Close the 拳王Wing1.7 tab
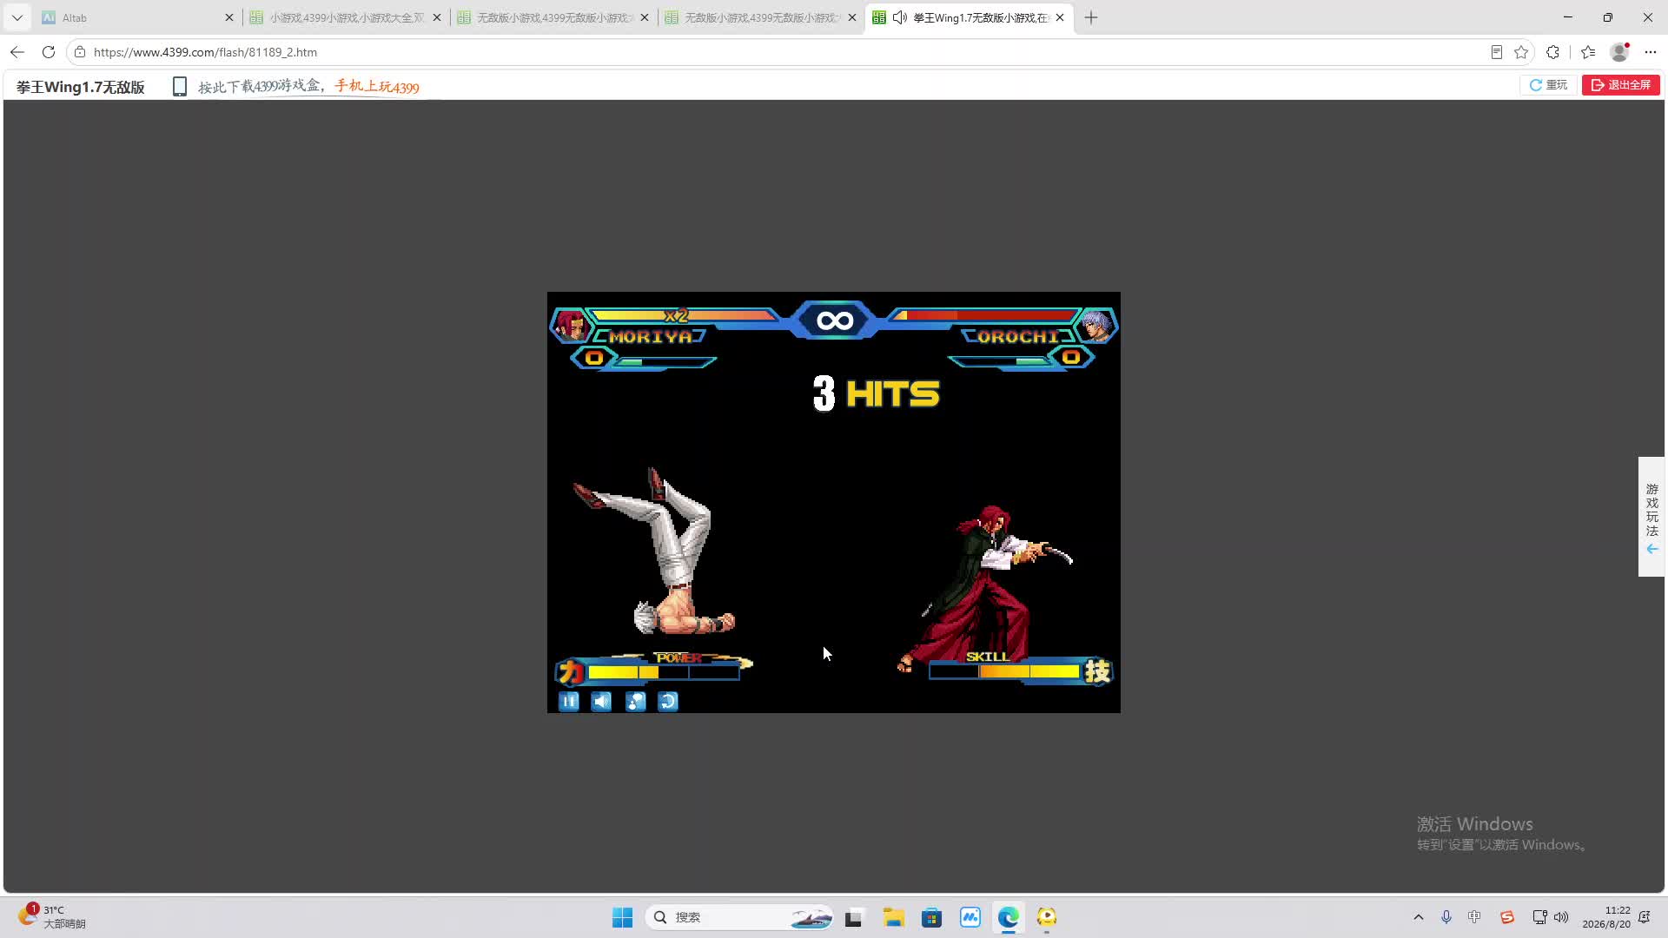This screenshot has height=938, width=1668. tap(1060, 17)
